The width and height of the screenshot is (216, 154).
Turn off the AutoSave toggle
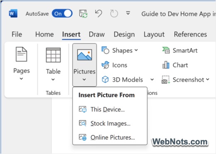pos(62,14)
